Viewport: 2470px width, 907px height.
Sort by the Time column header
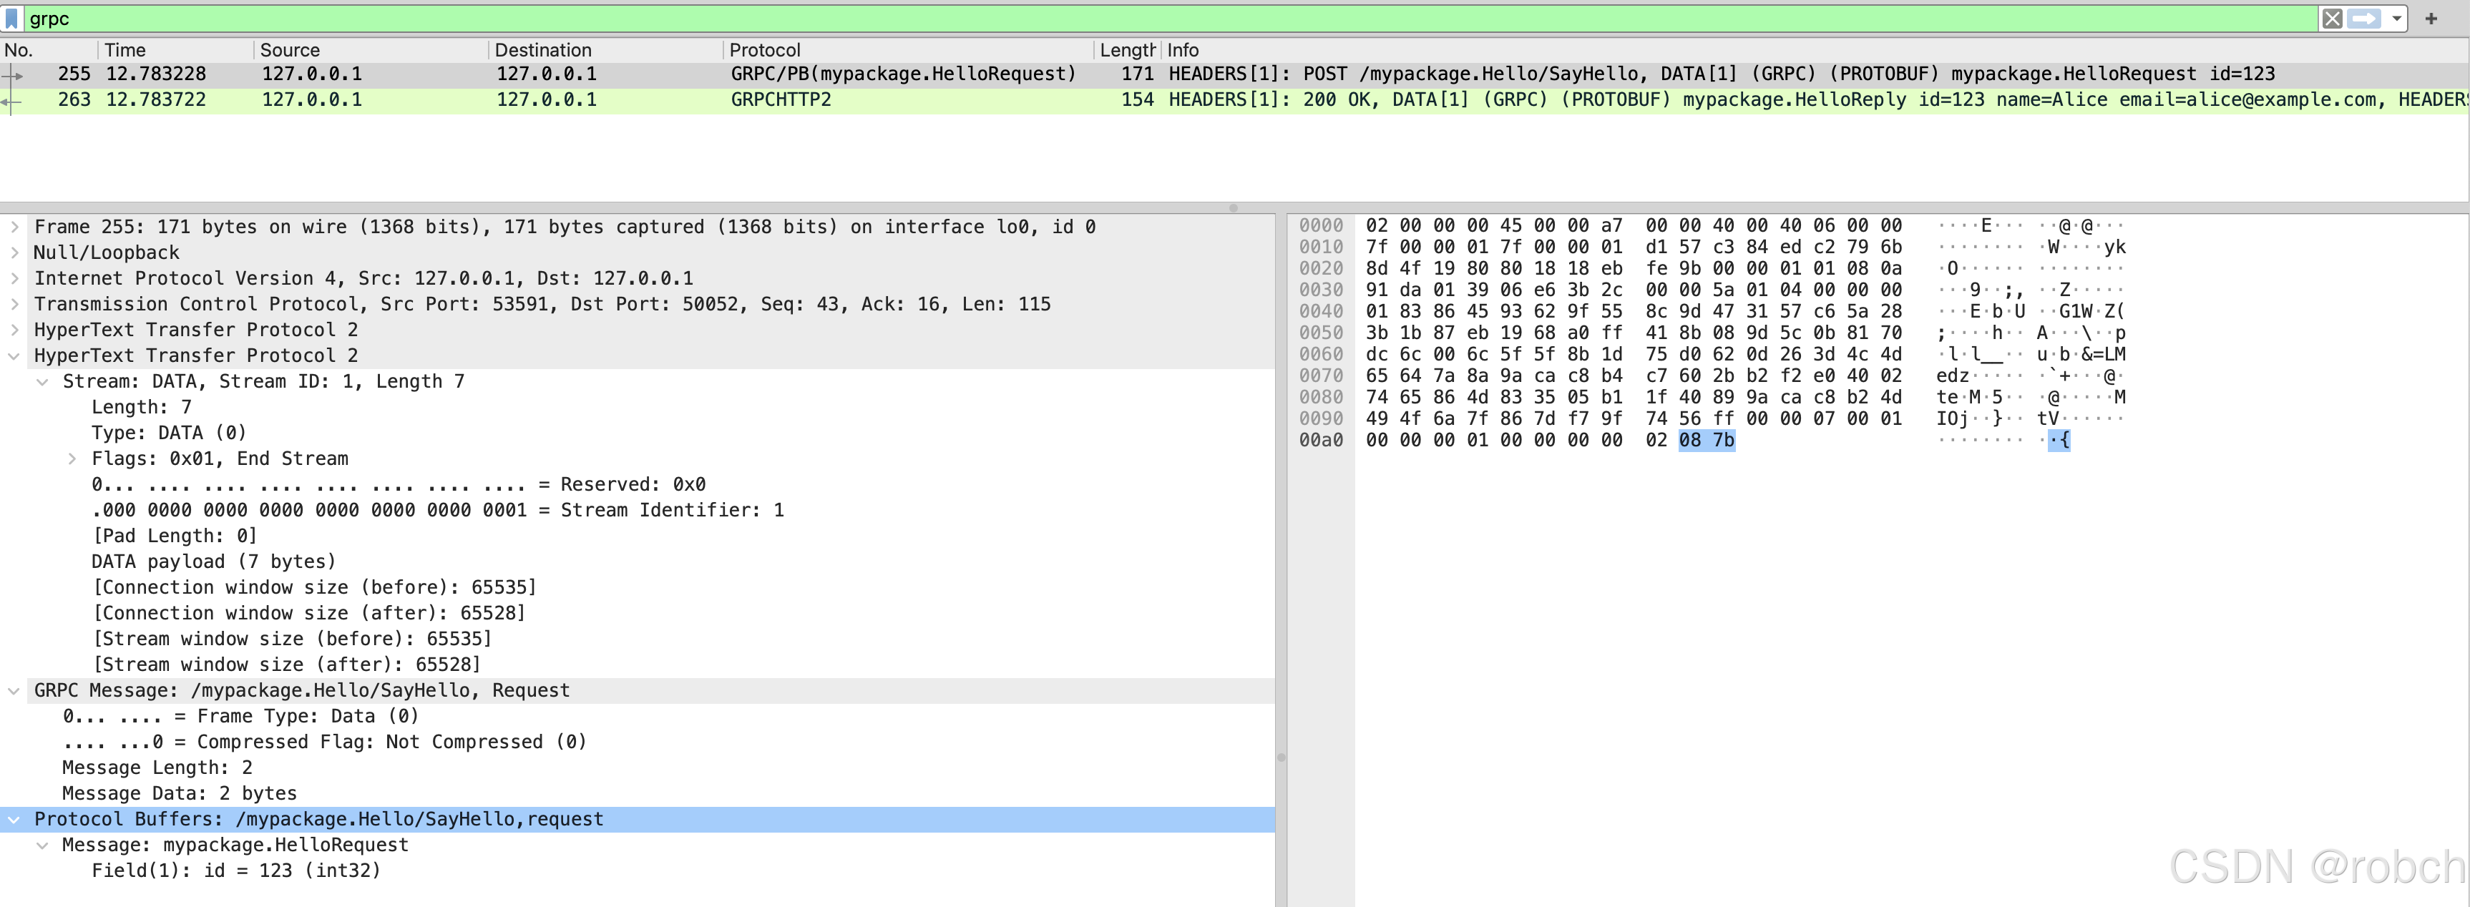[x=175, y=50]
